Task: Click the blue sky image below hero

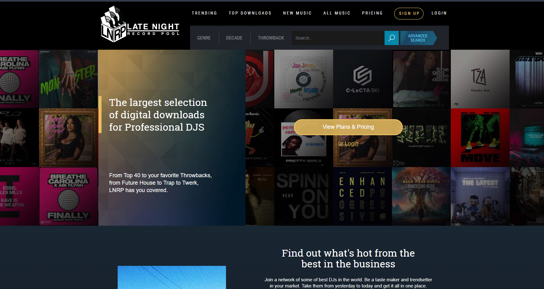Action: 172,277
